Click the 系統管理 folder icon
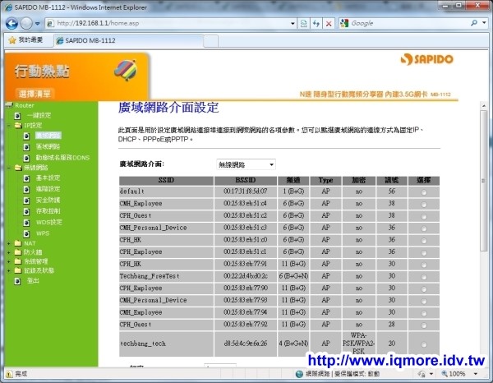Viewport: 493px width, 383px height. 18,261
